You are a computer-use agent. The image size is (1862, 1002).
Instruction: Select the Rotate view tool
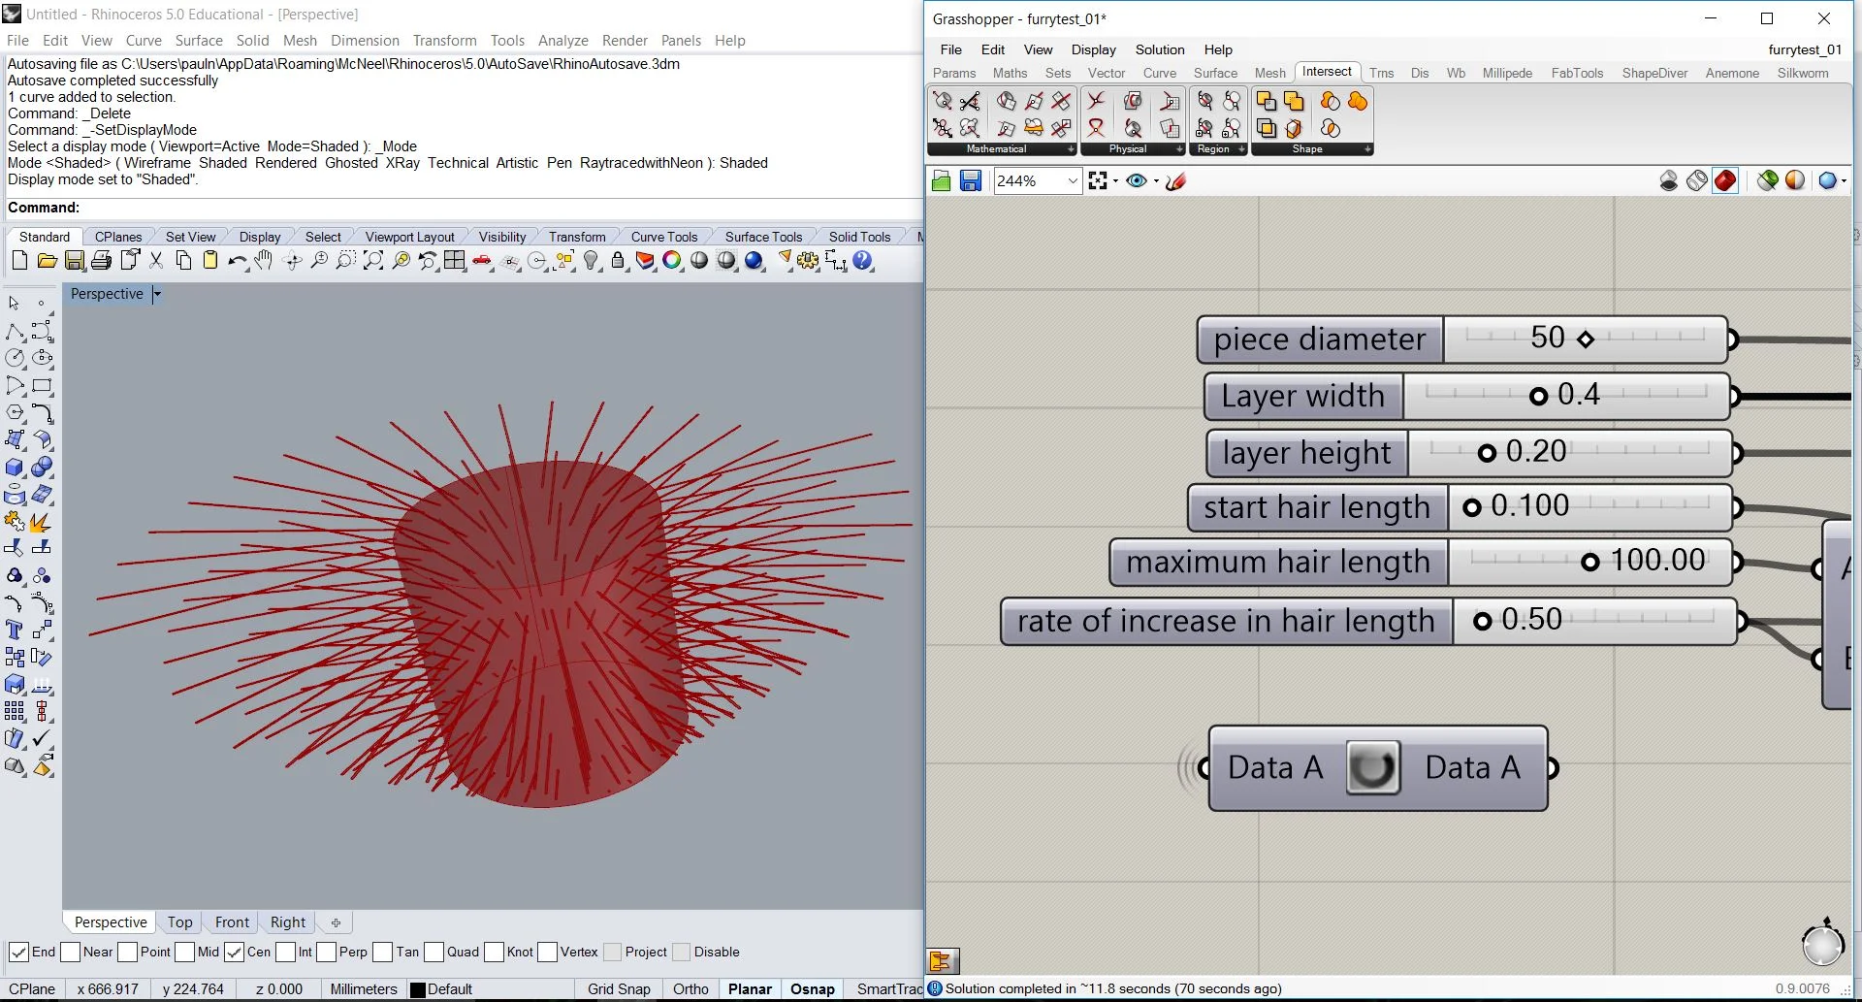tap(292, 260)
